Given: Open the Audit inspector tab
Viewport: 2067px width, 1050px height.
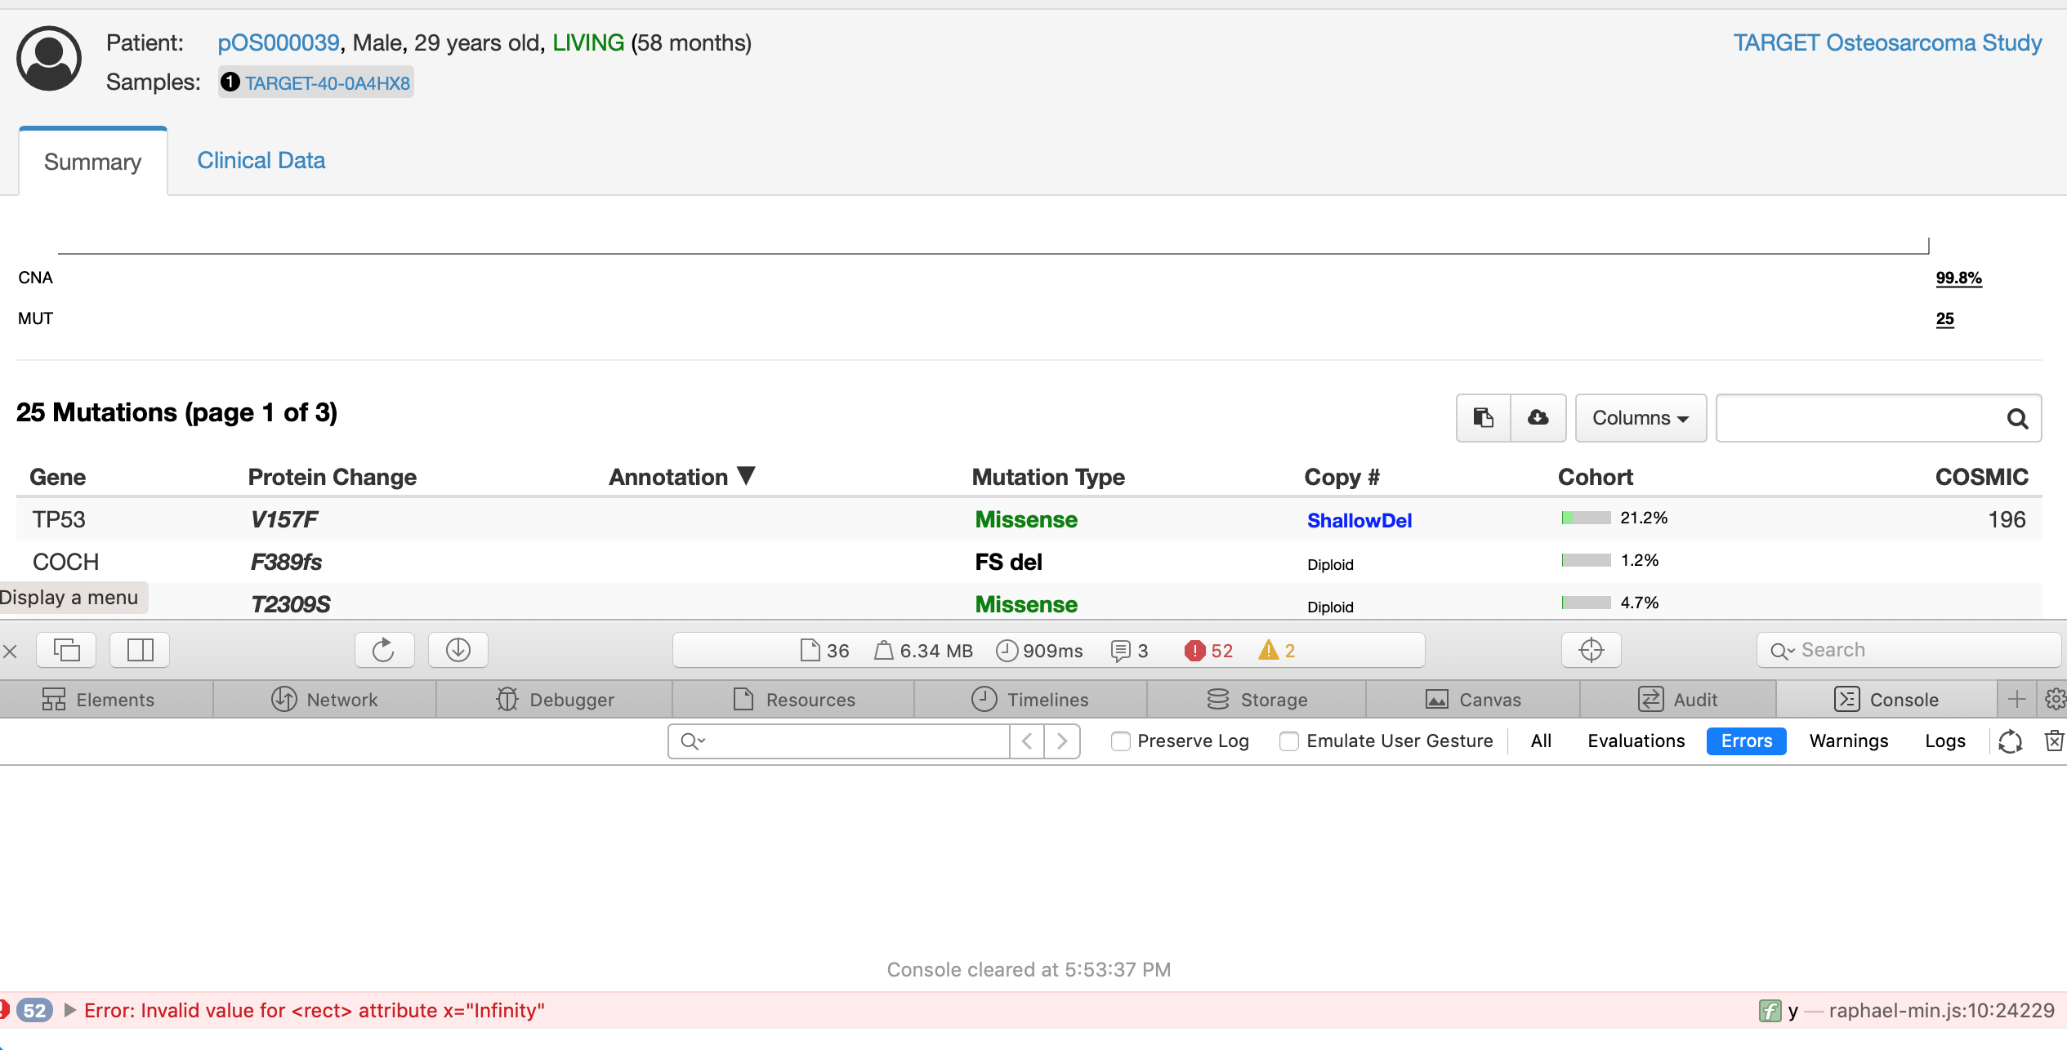Looking at the screenshot, I should (1678, 700).
